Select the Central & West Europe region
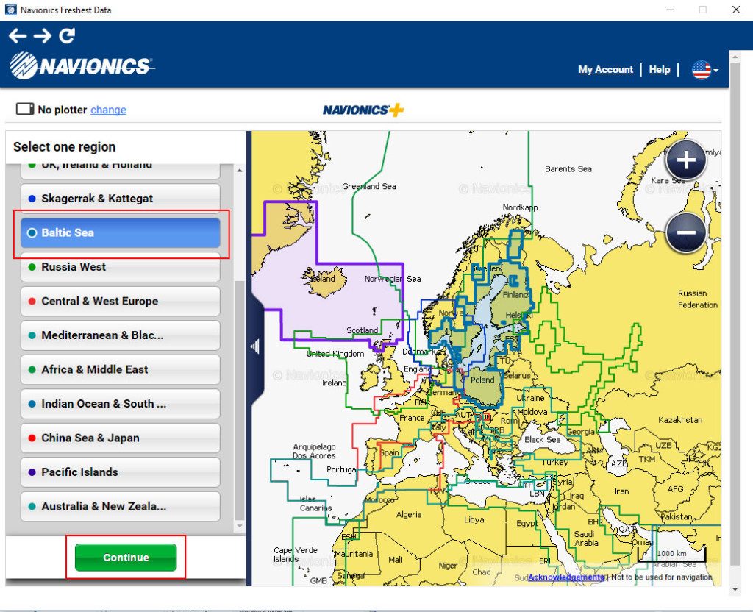This screenshot has width=753, height=612. tap(121, 301)
